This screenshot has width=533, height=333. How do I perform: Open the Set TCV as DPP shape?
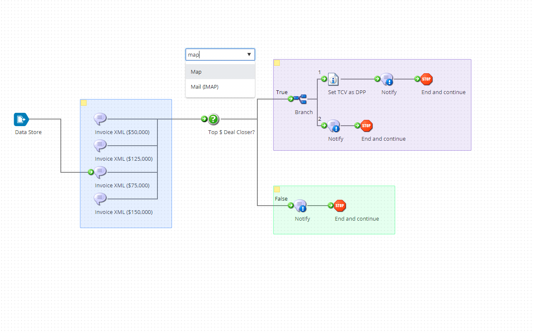(x=334, y=79)
